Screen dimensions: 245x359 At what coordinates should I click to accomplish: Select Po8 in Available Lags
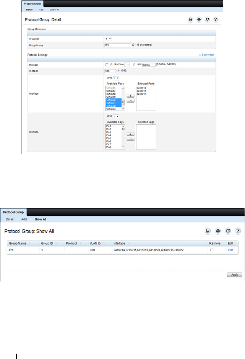[x=109, y=147]
